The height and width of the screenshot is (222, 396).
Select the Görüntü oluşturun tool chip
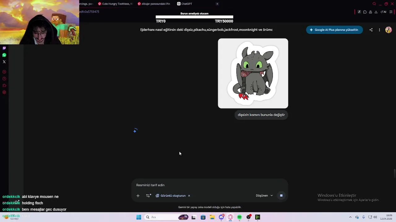[171, 195]
